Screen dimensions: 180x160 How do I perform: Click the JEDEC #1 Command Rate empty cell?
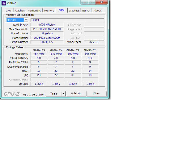tap(39, 79)
